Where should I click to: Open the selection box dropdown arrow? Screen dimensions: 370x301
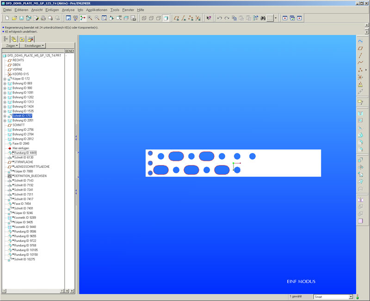(x=276, y=18)
